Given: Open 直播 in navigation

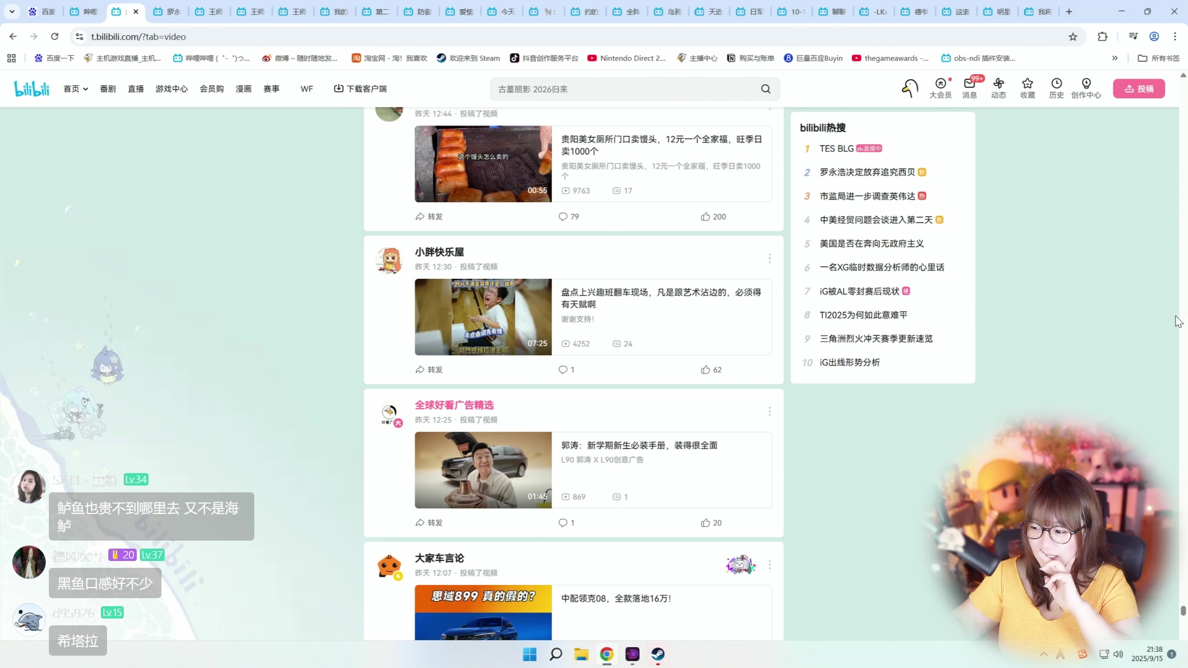Looking at the screenshot, I should (136, 89).
